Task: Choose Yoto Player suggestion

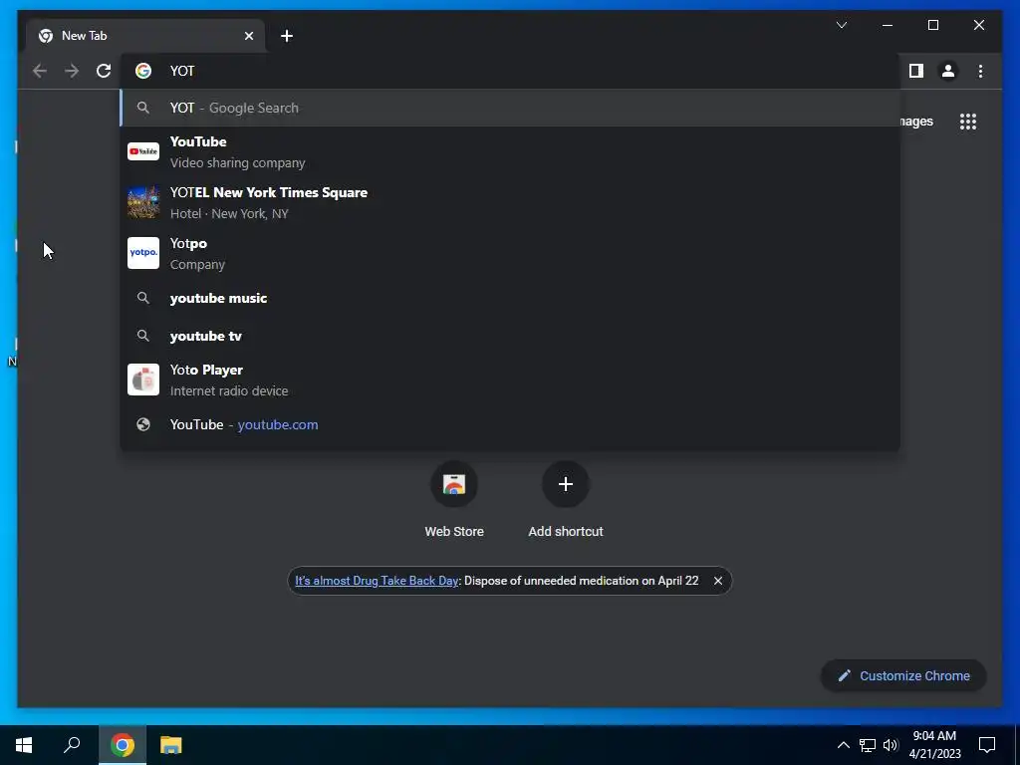Action: 510,380
